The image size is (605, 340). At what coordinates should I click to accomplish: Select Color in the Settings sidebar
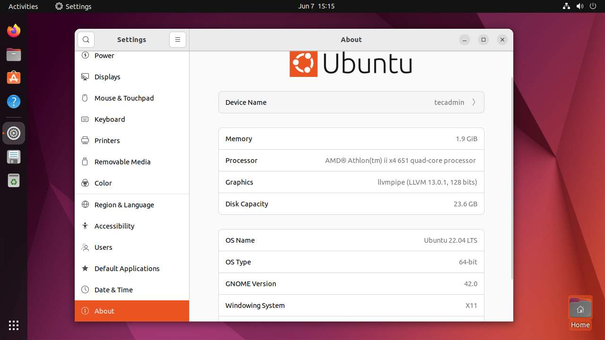point(103,183)
